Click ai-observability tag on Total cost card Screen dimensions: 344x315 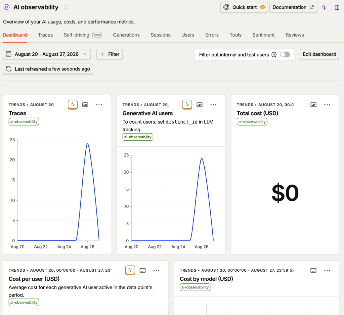(252, 122)
